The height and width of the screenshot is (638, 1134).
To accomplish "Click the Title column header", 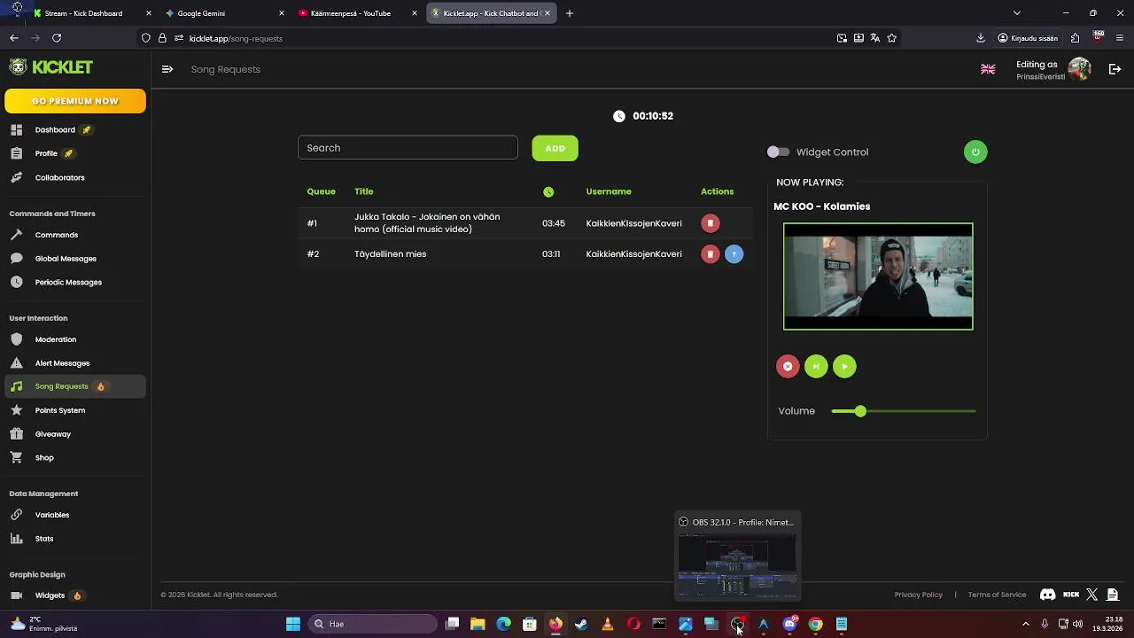I will point(364,191).
